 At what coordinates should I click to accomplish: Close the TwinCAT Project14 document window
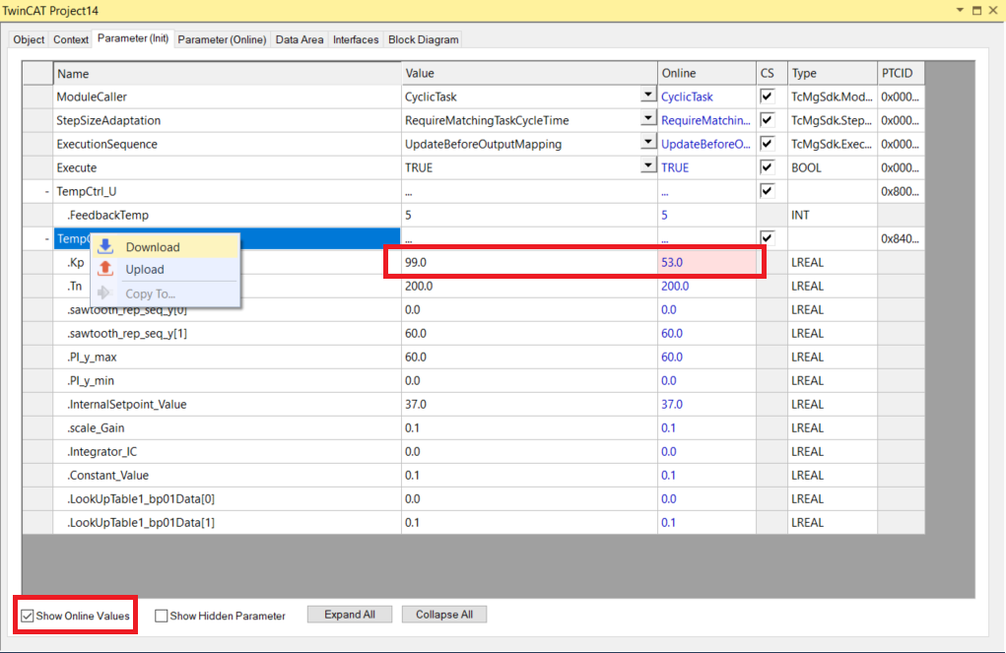(993, 10)
